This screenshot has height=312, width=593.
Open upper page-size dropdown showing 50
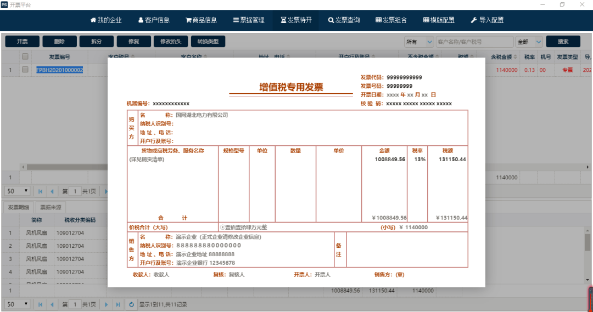tap(17, 191)
